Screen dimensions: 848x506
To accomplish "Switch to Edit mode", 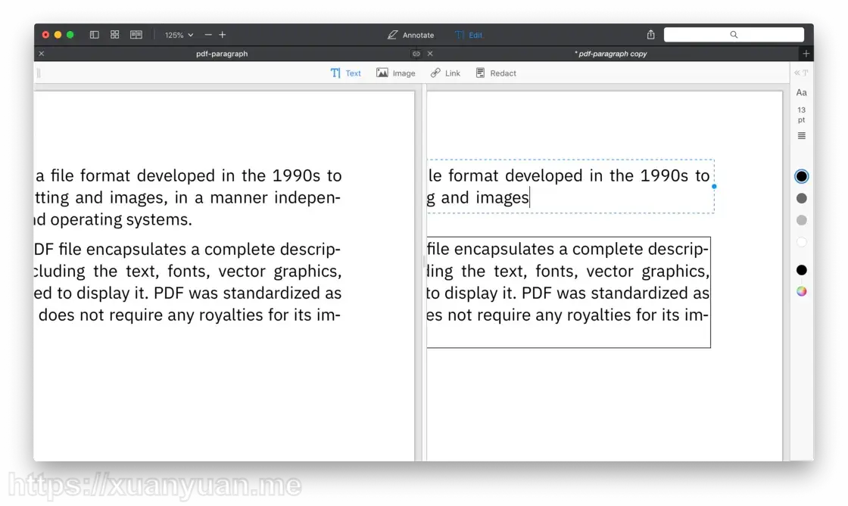I will click(x=469, y=35).
